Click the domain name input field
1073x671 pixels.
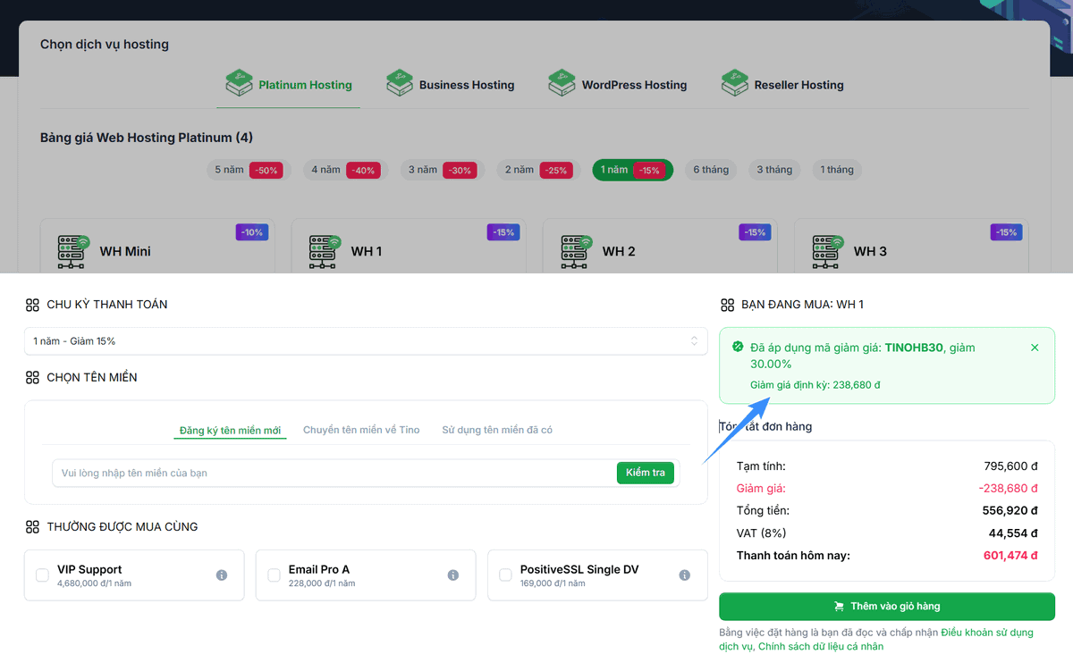coord(333,473)
